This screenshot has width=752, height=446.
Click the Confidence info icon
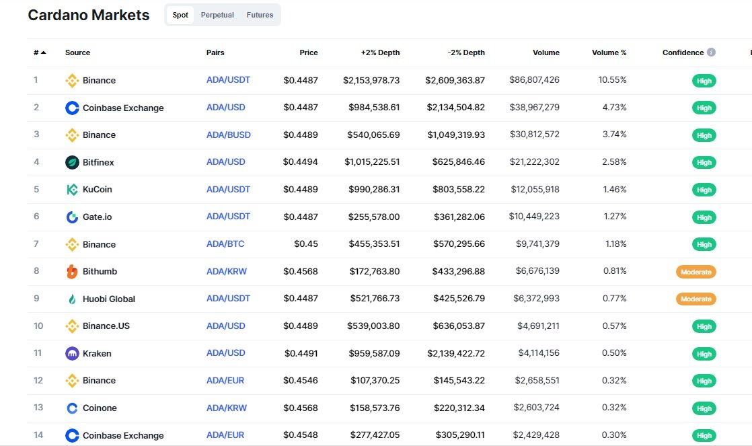coord(711,52)
